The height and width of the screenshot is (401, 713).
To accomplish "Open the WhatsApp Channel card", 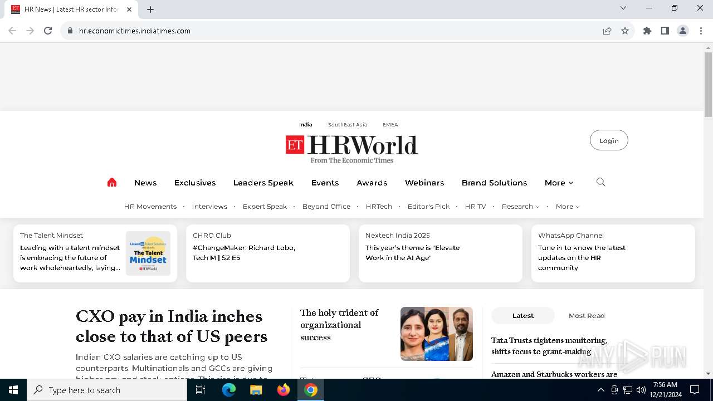I will click(x=613, y=253).
